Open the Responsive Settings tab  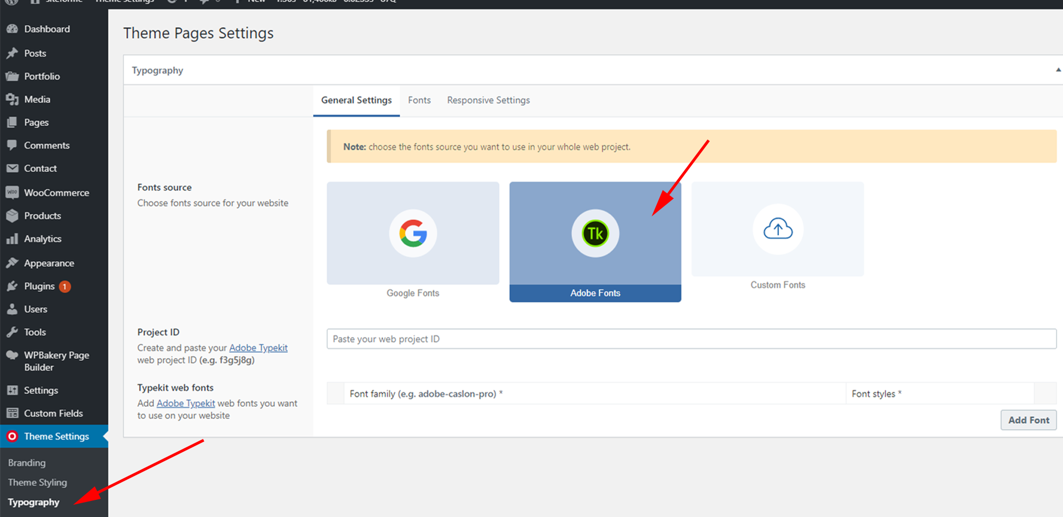tap(488, 100)
